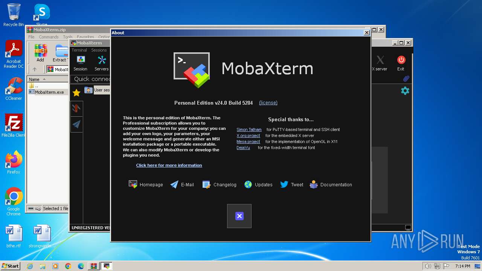
Task: Switch to WinRAR taskbar button
Action: [94, 266]
